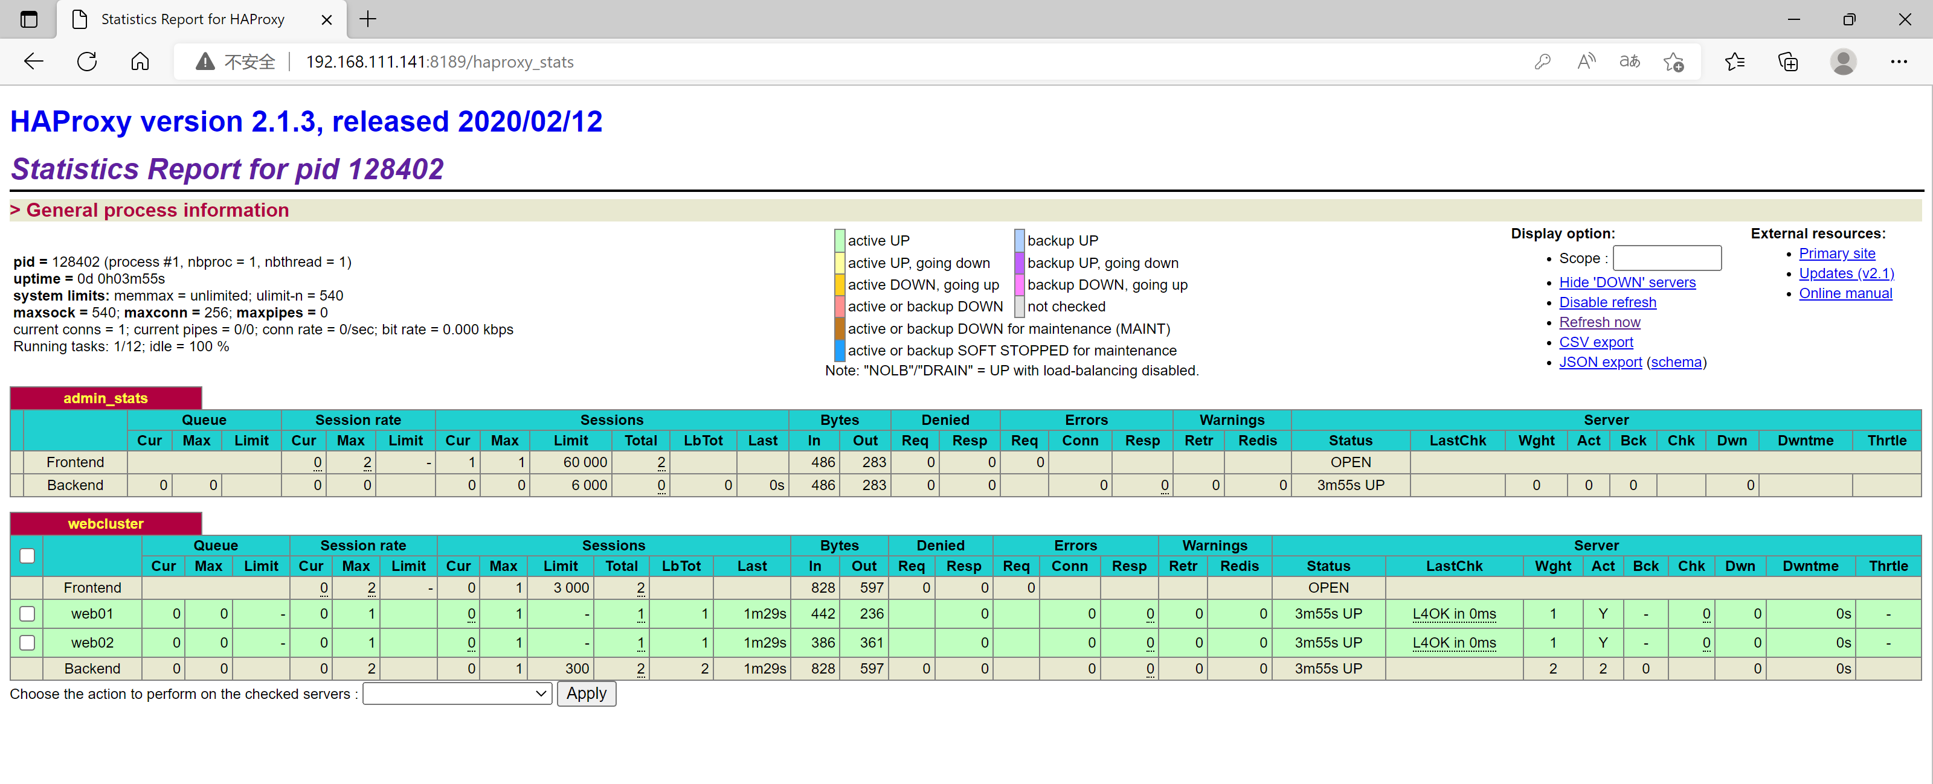This screenshot has height=784, width=1933.
Task: Go to browser home page
Action: (140, 62)
